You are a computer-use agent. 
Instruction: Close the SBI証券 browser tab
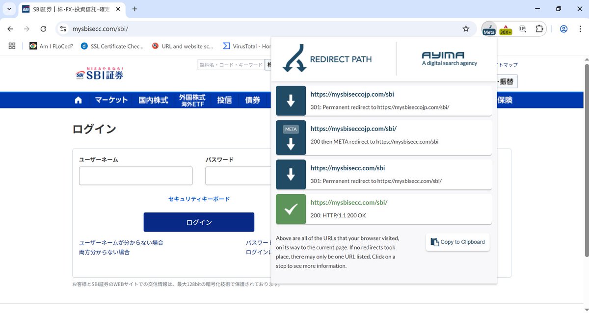click(x=118, y=9)
